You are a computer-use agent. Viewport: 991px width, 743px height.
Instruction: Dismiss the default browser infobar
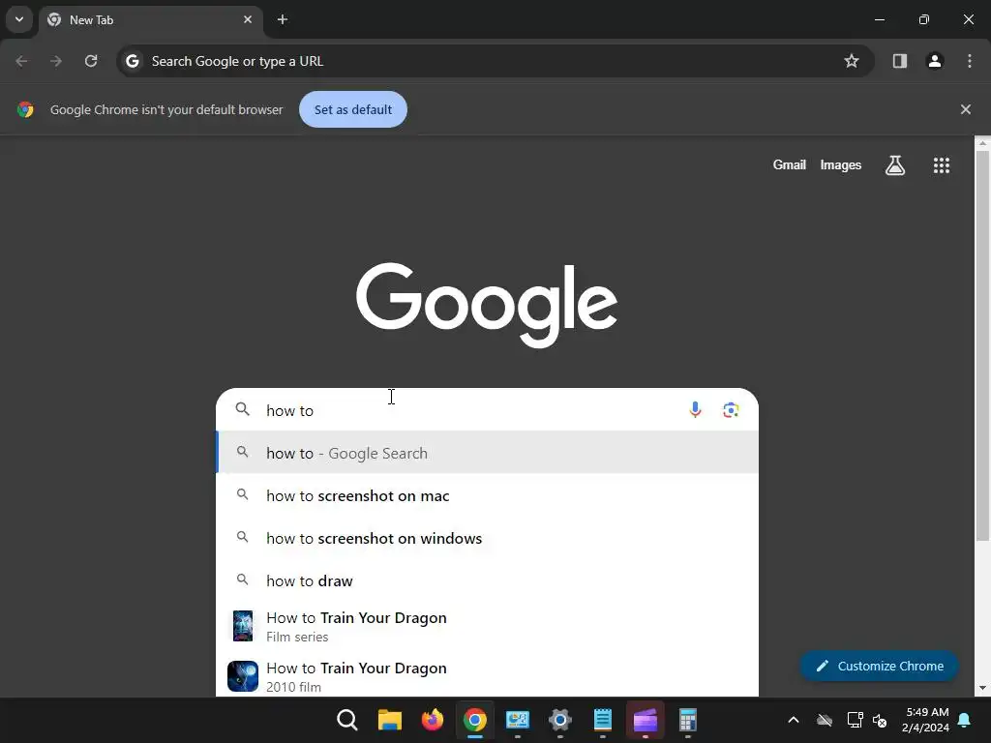coord(965,110)
